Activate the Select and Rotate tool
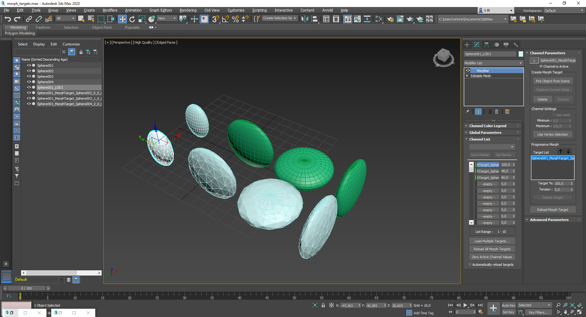 click(132, 19)
